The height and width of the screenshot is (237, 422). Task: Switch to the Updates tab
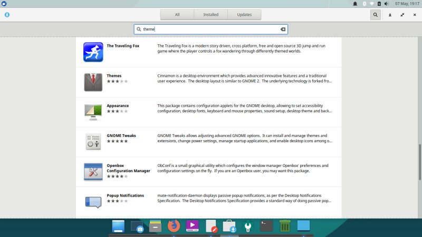pos(244,15)
